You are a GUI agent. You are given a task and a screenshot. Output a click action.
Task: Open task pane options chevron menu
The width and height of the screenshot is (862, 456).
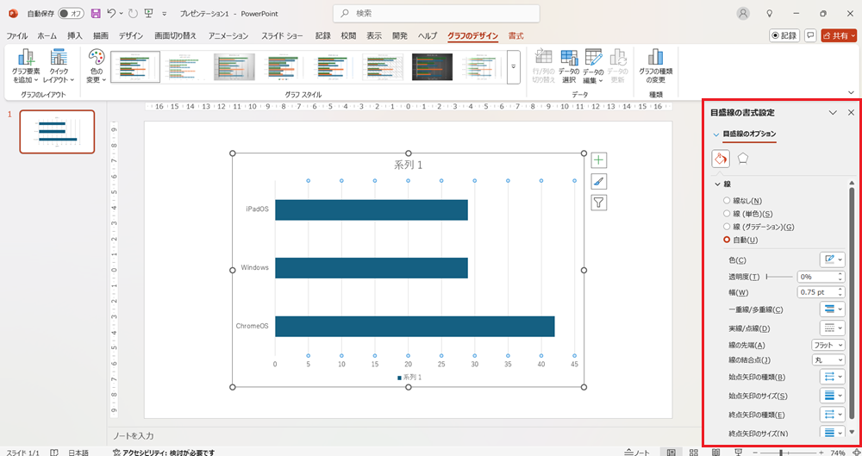coord(833,112)
